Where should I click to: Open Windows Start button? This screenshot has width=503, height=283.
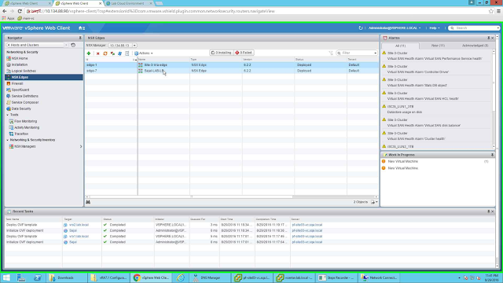(x=6, y=277)
